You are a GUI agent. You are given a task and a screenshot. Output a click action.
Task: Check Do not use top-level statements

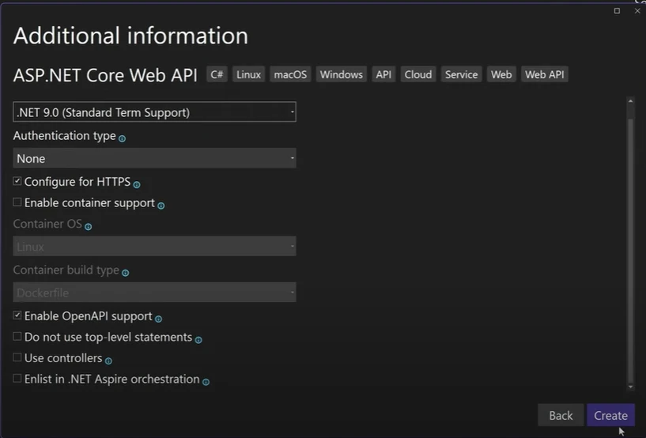17,336
